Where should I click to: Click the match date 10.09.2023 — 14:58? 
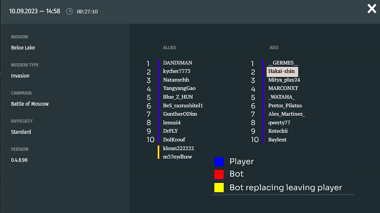pyautogui.click(x=35, y=11)
